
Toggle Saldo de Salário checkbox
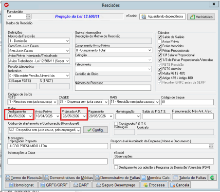point(160,37)
